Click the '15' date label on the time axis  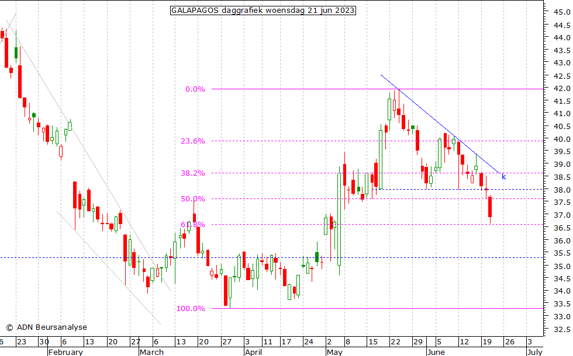point(373,342)
